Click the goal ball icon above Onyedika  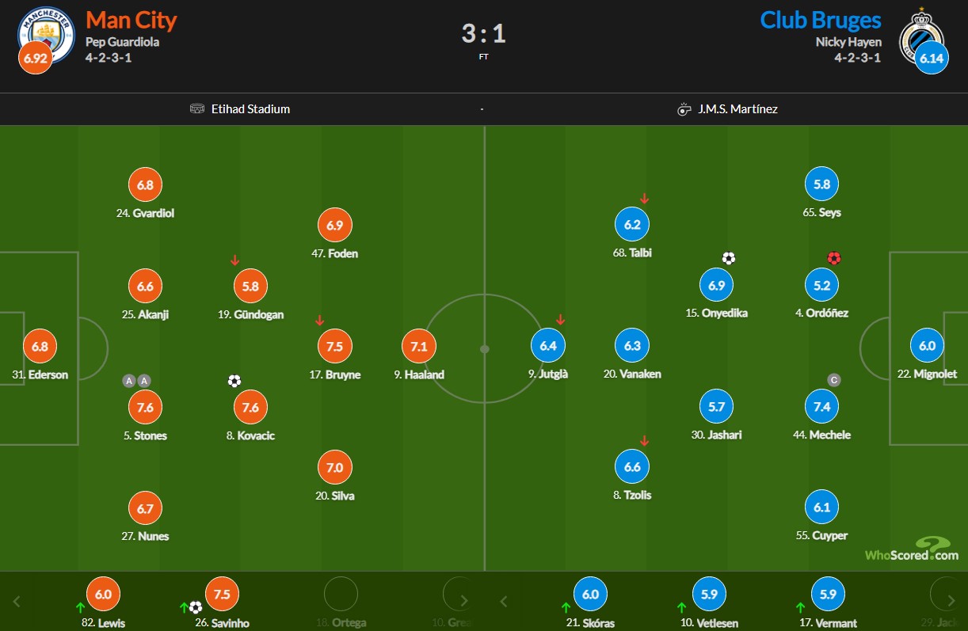729,258
